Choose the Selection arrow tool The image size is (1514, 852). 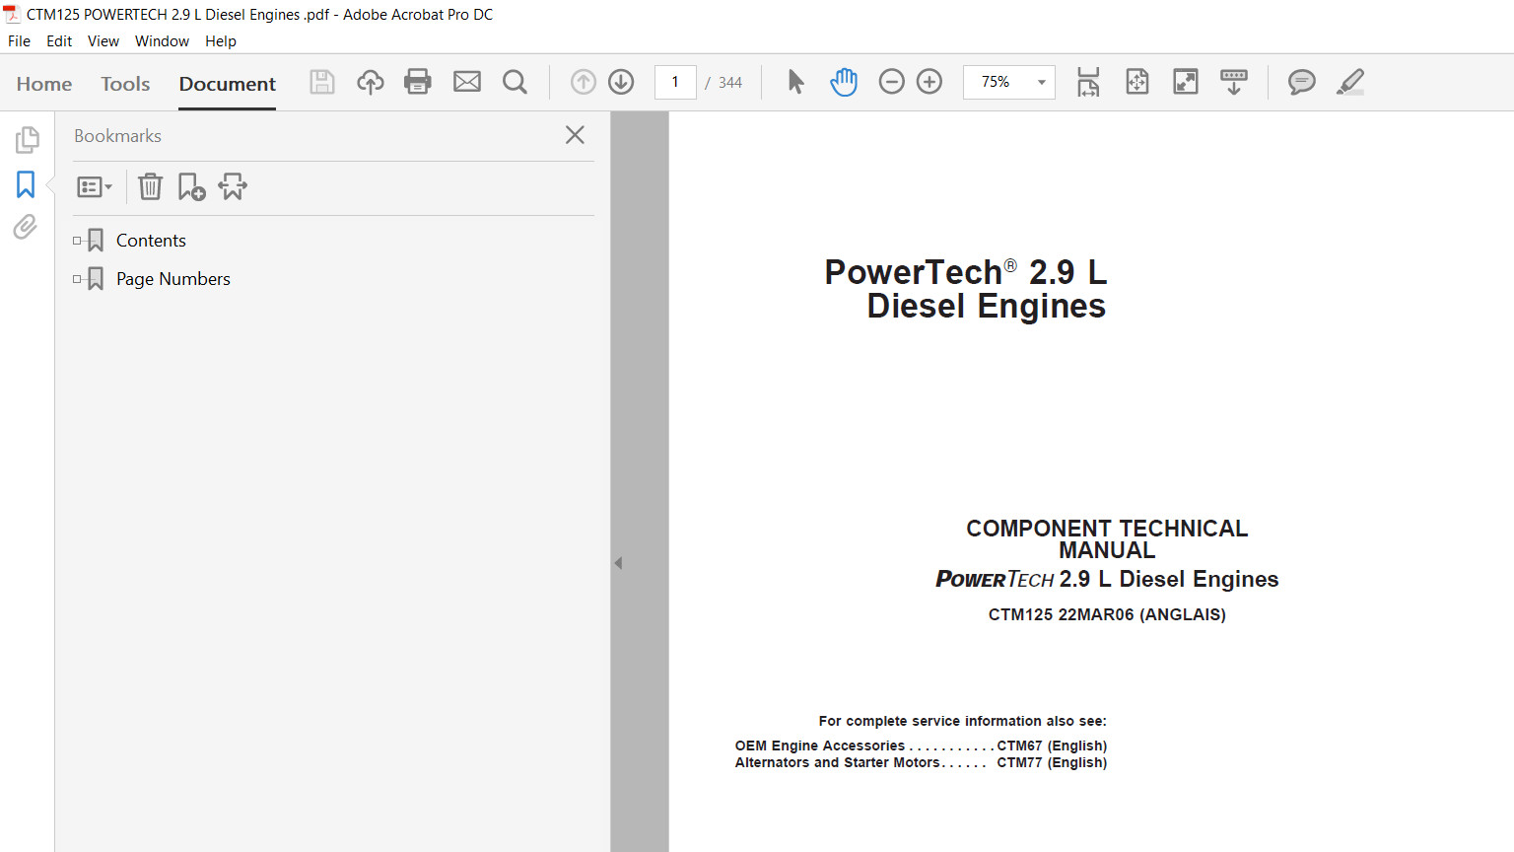coord(796,82)
